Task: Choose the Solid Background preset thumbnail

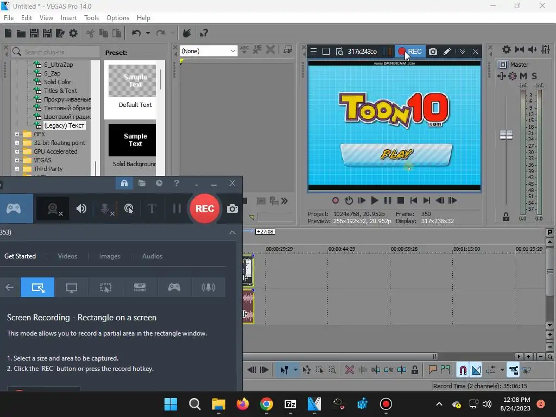Action: tap(132, 140)
